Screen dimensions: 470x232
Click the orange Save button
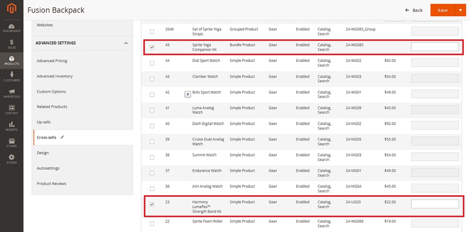tap(442, 10)
